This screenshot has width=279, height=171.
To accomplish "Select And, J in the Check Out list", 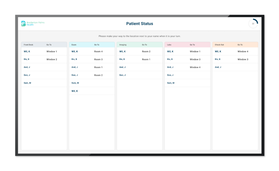I will 218,67.
